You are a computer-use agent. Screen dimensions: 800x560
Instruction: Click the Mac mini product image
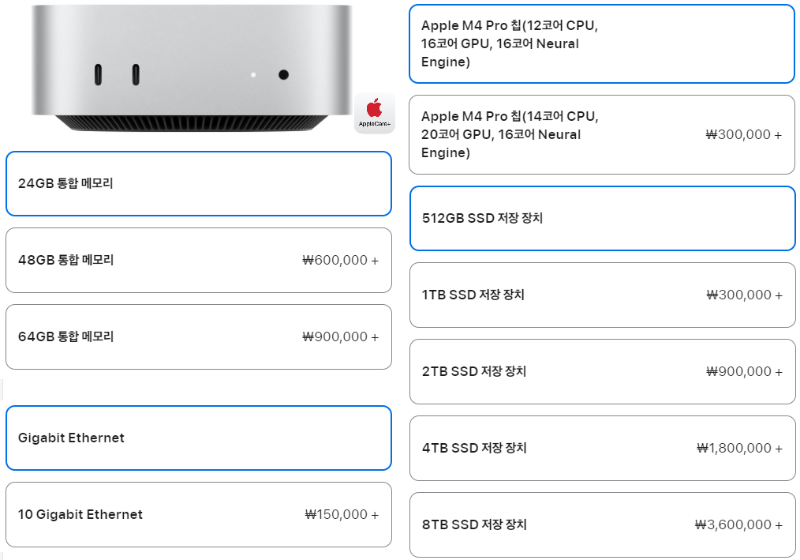[x=192, y=67]
